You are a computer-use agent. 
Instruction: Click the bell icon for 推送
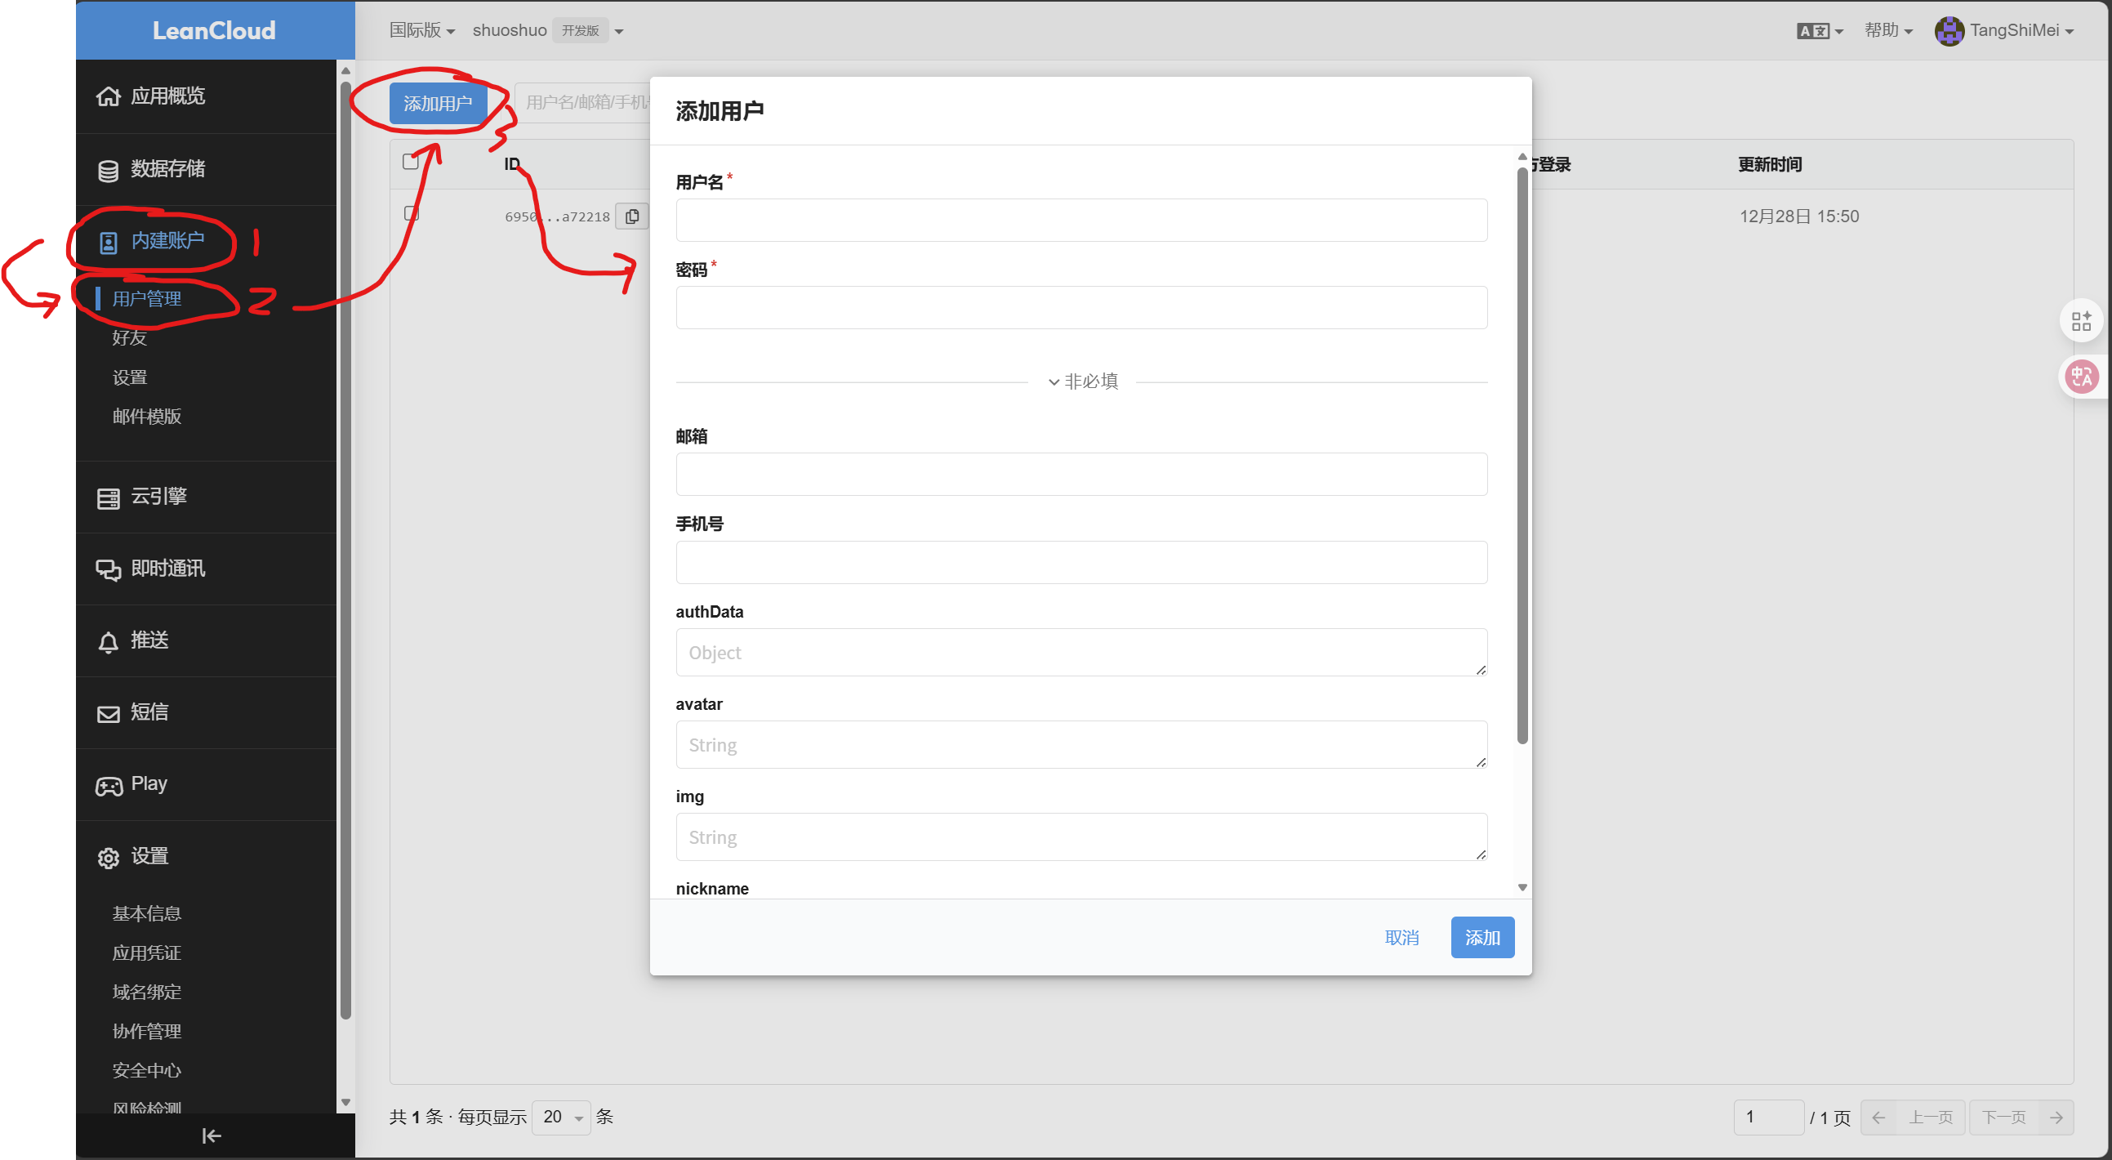pos(109,642)
